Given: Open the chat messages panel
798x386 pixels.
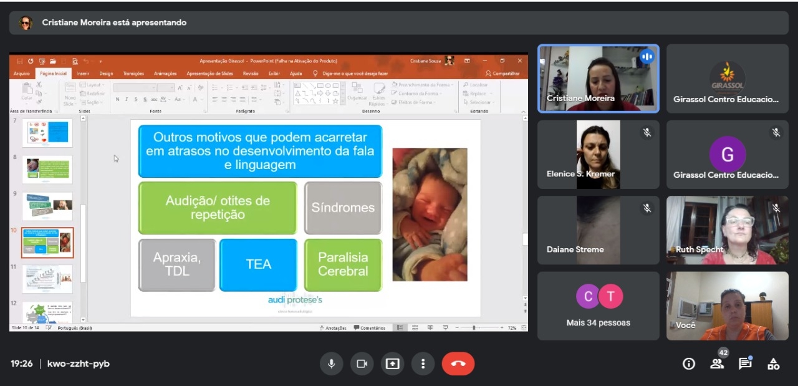Looking at the screenshot, I should pyautogui.click(x=745, y=364).
